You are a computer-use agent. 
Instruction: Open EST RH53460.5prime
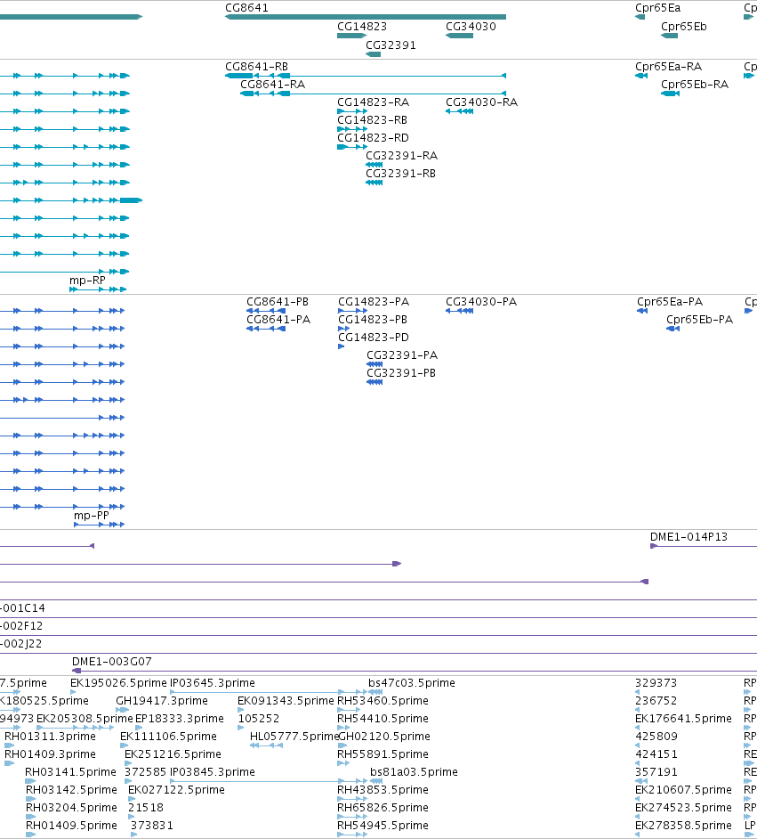(x=350, y=710)
